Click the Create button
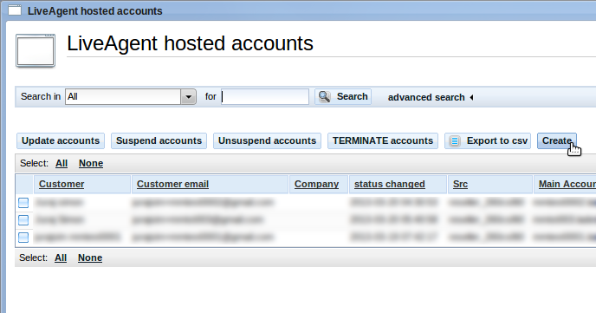 (x=557, y=140)
